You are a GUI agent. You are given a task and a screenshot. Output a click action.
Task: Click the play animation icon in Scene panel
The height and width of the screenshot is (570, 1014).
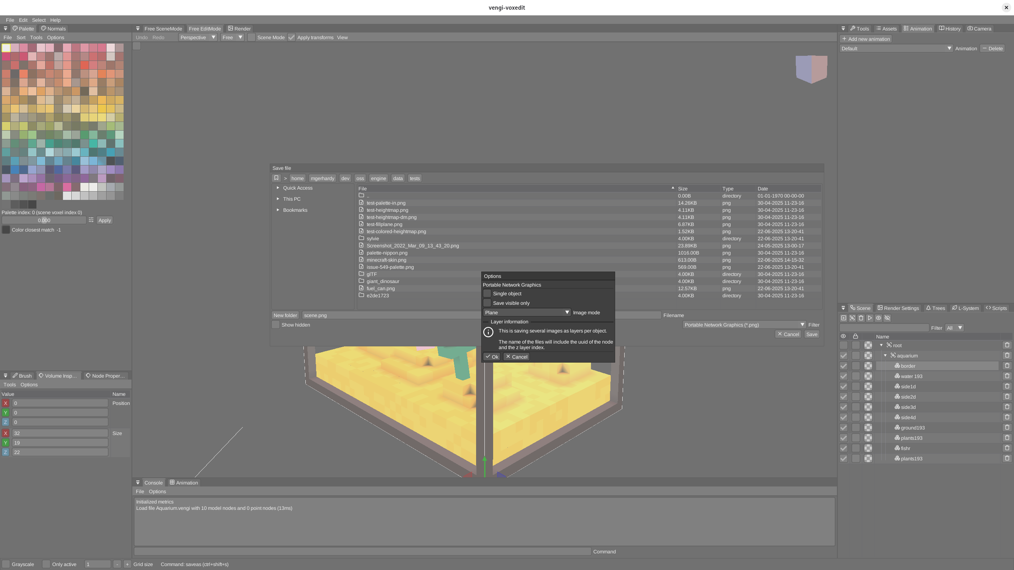click(x=870, y=318)
